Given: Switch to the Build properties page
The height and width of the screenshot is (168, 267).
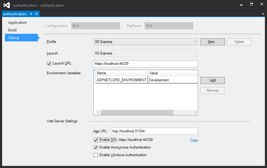Looking at the screenshot, I should tap(13, 30).
